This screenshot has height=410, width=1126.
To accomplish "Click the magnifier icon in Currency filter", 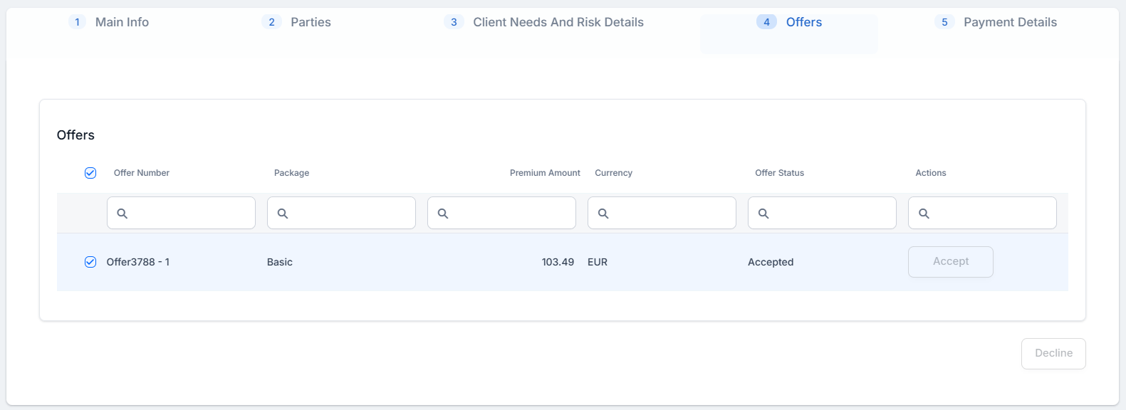I will click(x=603, y=214).
